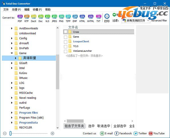Image resolution: width=170 pixels, height=138 pixels.
Task: Click the file list right scroll arrow
Action: pos(132,121)
